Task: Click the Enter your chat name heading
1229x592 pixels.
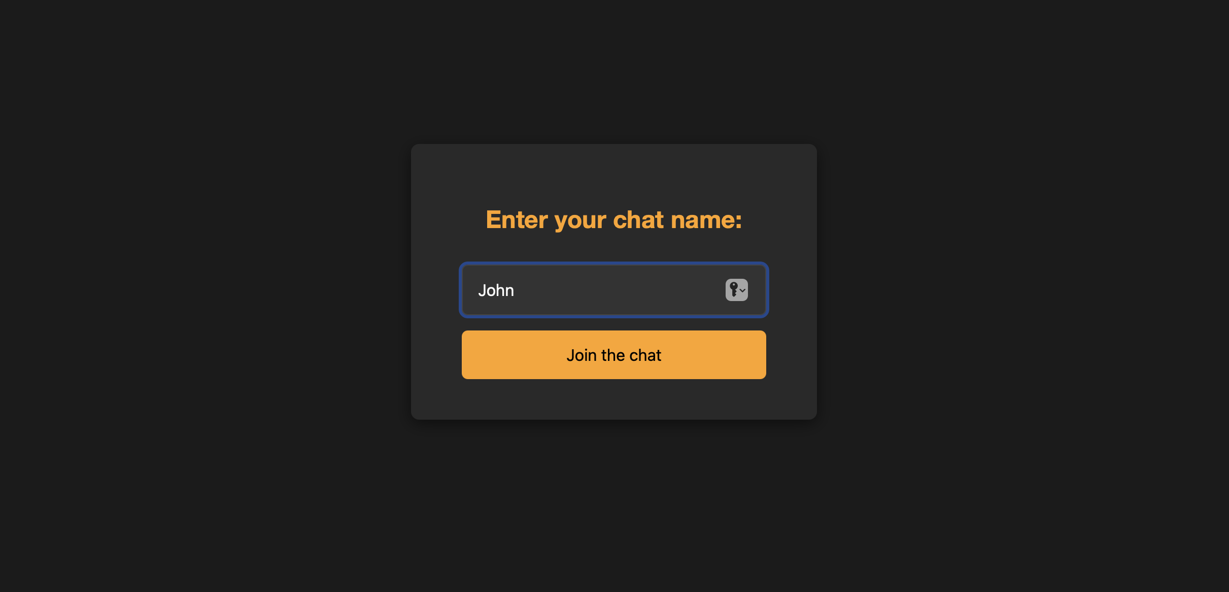Action: [613, 220]
